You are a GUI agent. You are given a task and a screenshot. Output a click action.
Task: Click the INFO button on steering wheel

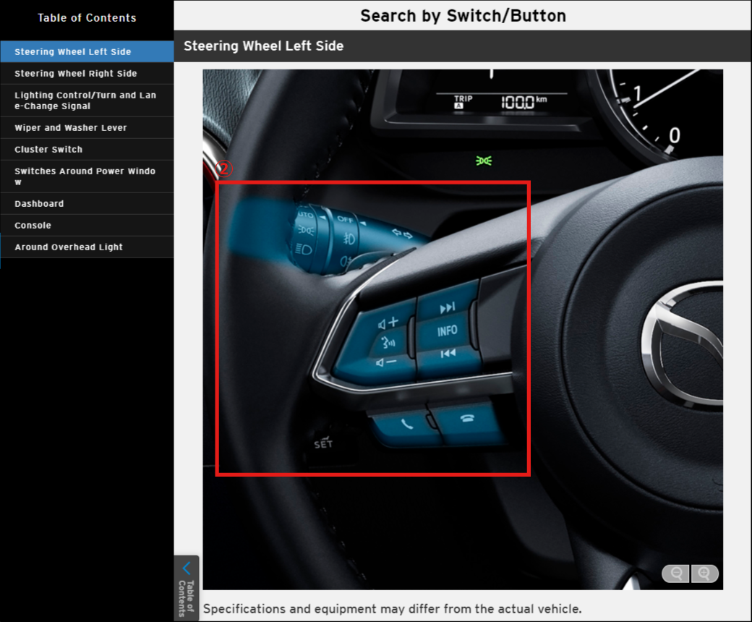tap(447, 331)
